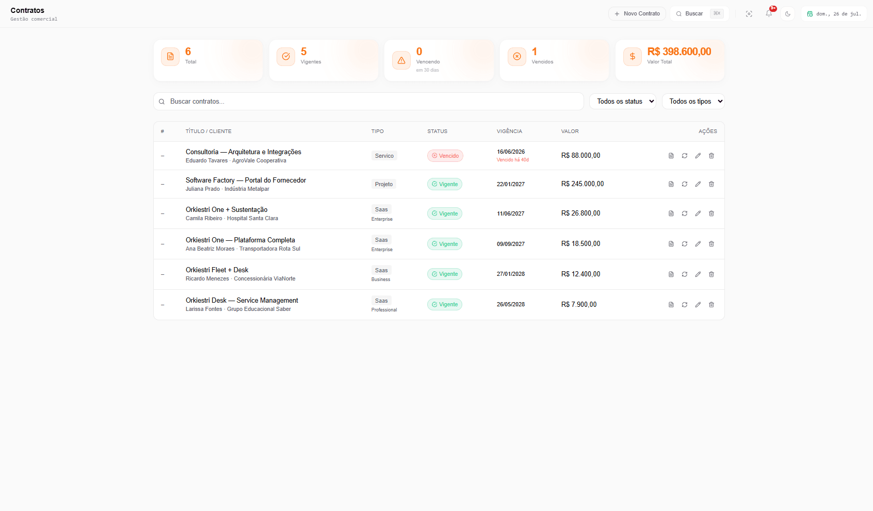Click date 09/09/2027
The image size is (873, 511).
click(x=511, y=244)
